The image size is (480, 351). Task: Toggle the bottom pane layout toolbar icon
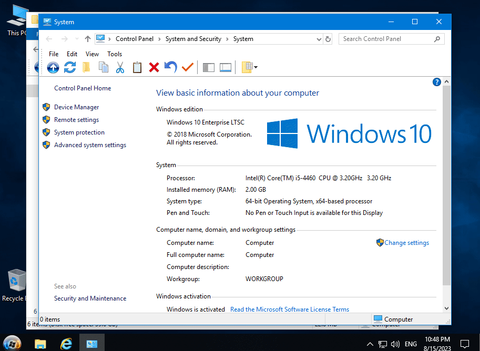(226, 67)
